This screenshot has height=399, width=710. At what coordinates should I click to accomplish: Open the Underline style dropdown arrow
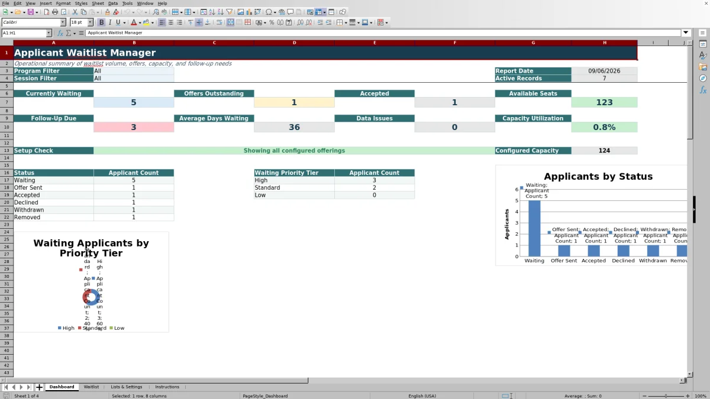(x=124, y=22)
